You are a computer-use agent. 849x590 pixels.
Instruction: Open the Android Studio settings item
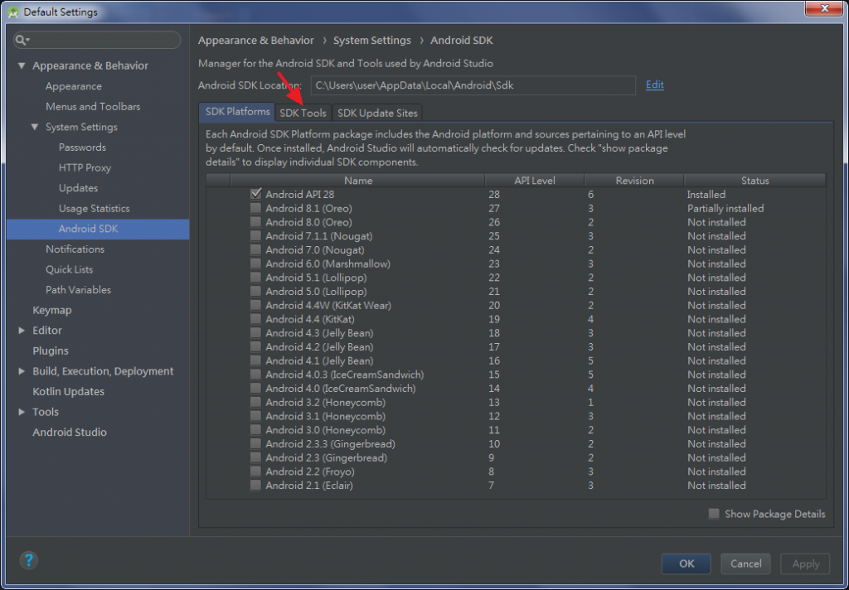tap(70, 432)
